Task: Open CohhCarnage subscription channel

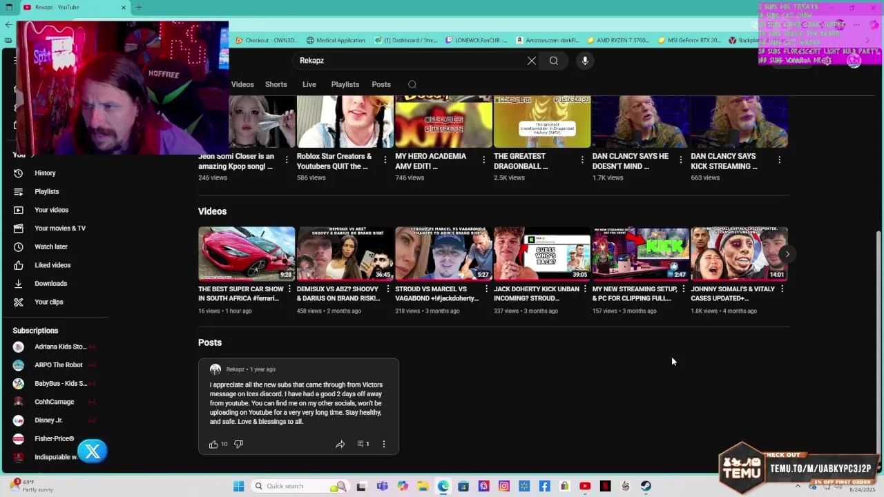Action: coord(55,402)
